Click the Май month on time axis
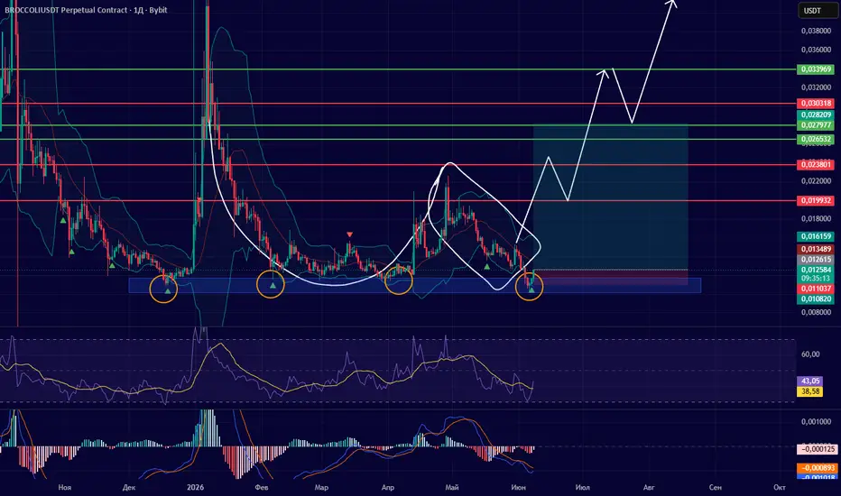 click(452, 487)
